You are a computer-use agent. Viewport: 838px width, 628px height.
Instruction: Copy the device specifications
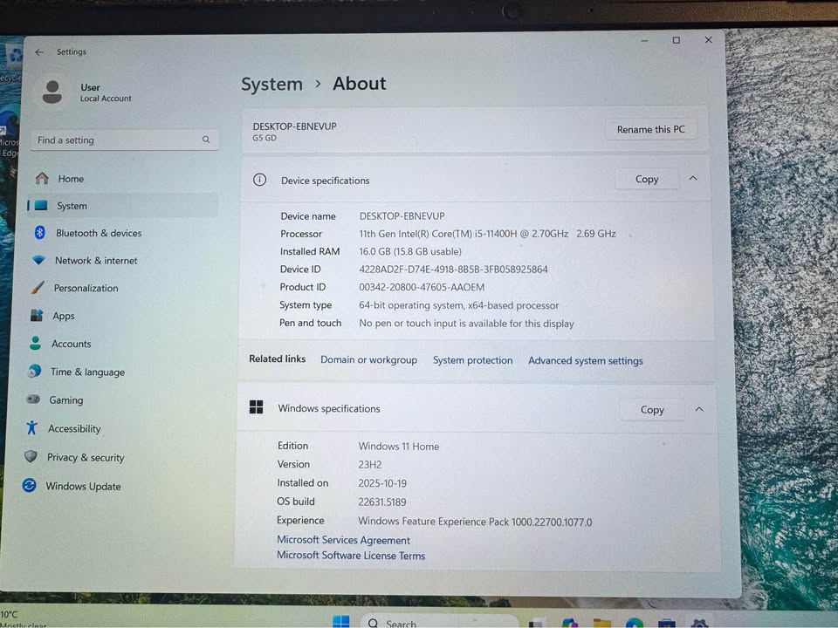click(x=647, y=179)
